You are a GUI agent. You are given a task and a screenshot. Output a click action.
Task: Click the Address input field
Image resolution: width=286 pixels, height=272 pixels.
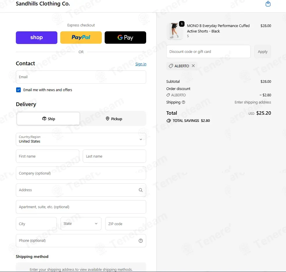tap(81, 190)
